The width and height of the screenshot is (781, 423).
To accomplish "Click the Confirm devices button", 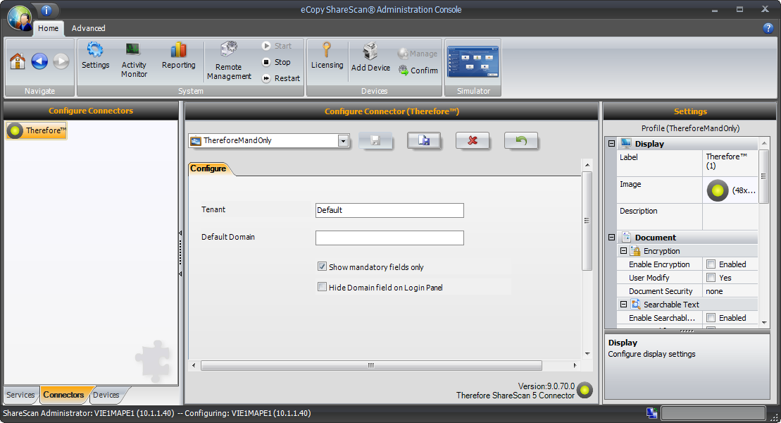I will (418, 70).
